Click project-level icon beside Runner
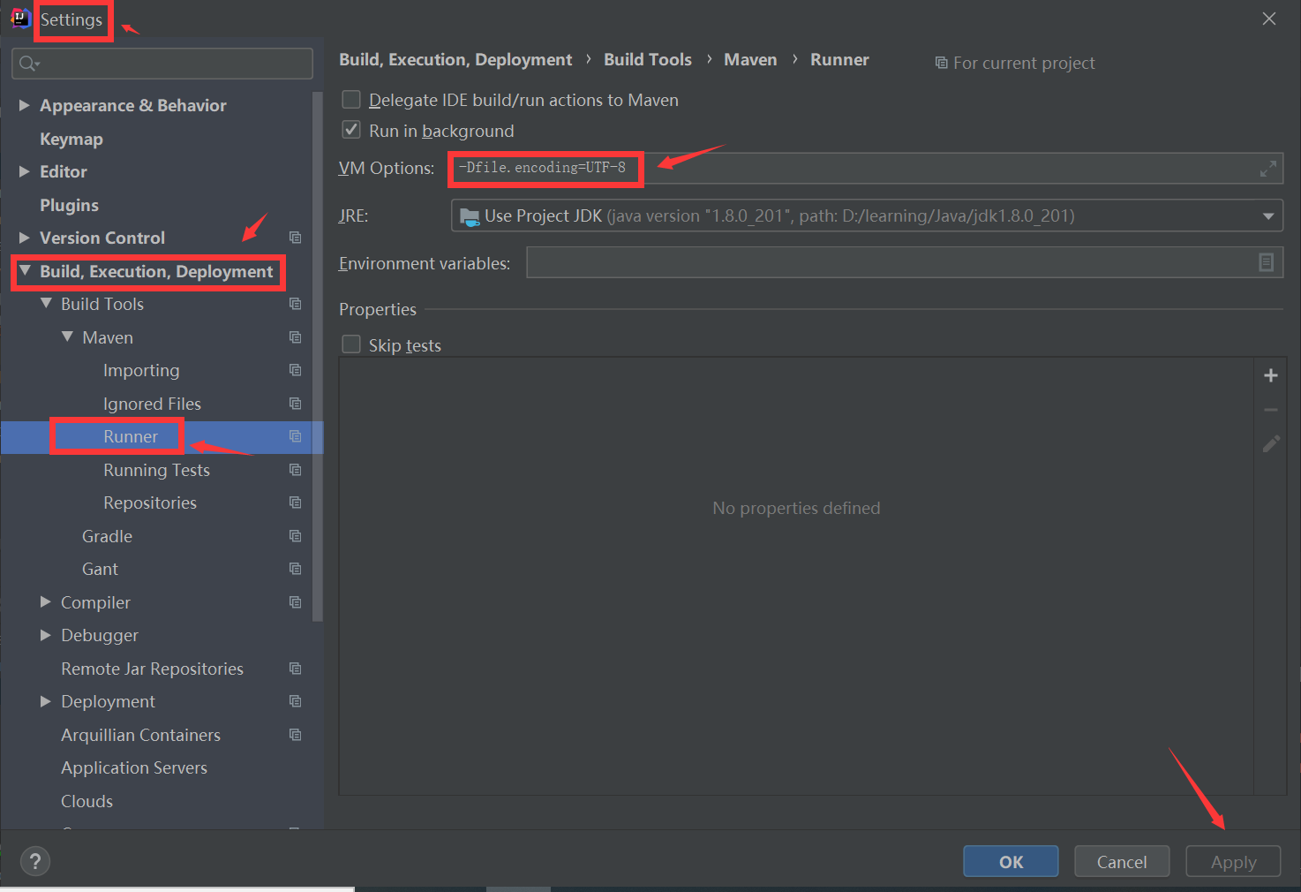1301x892 pixels. [x=295, y=436]
